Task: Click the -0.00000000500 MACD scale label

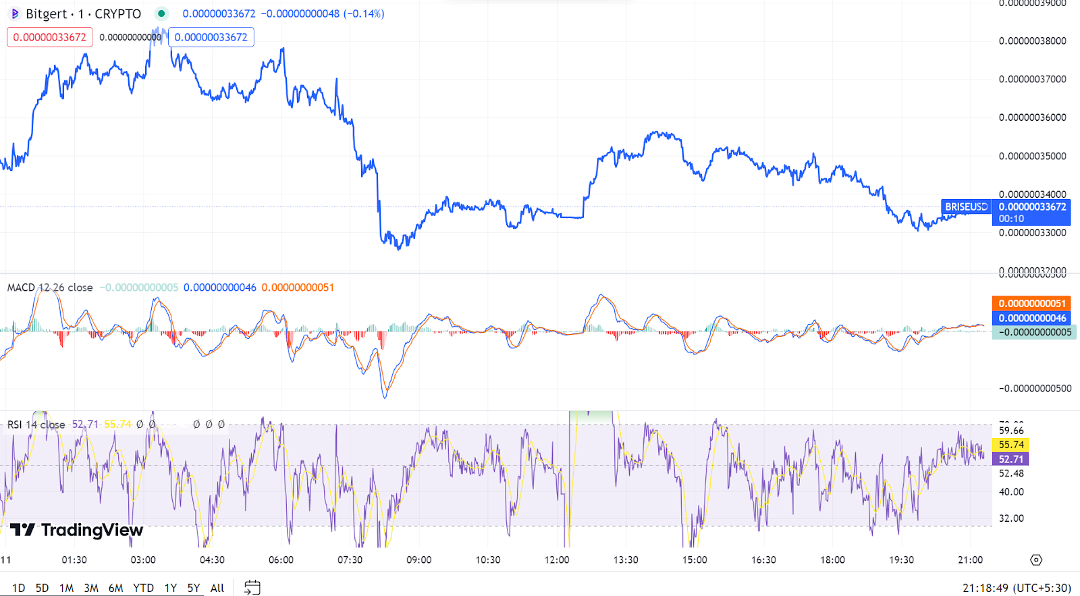Action: click(x=1035, y=388)
